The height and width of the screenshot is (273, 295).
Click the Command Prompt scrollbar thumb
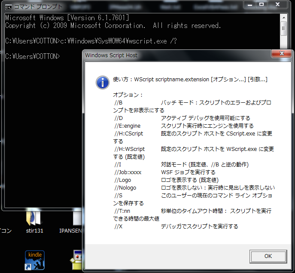tap(284, 28)
